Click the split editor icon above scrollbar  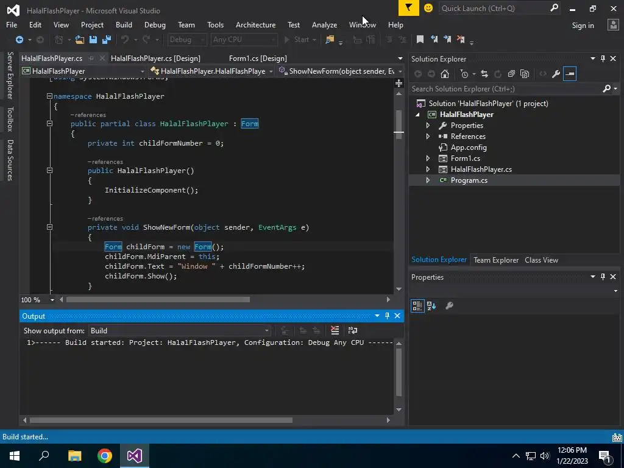(x=399, y=83)
